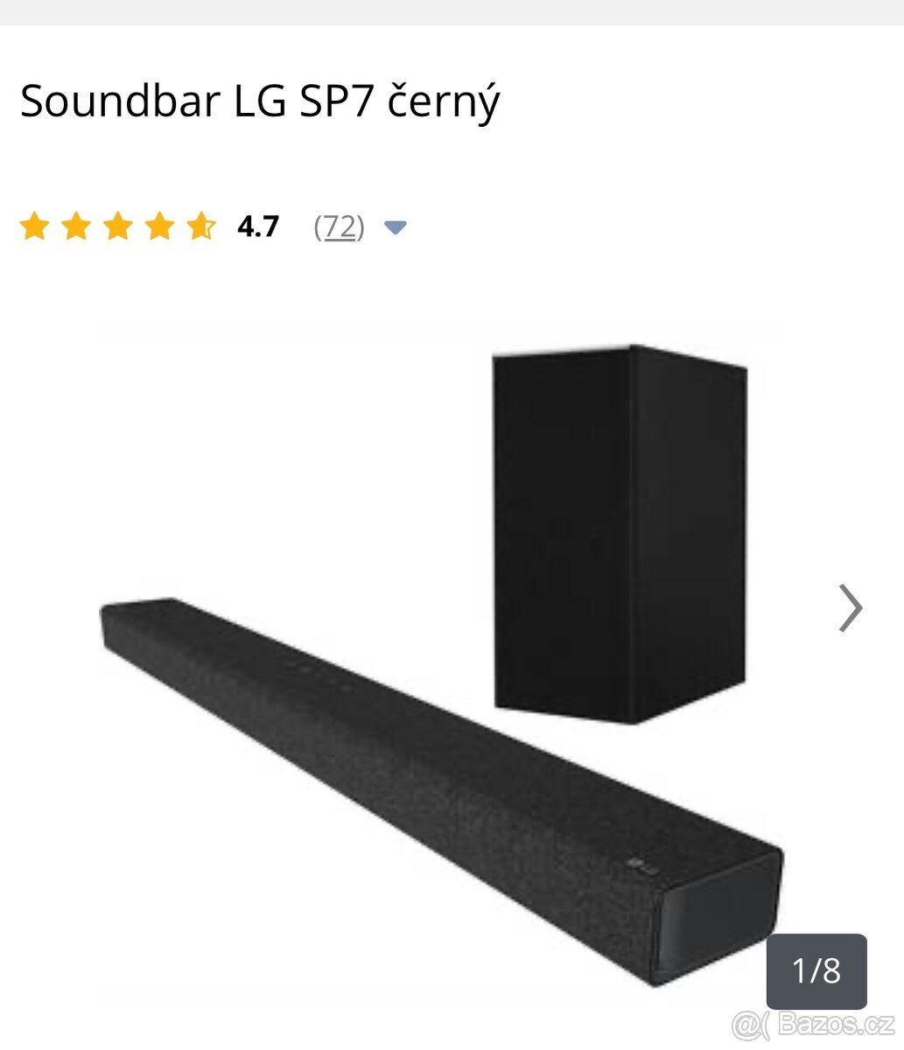
Task: Click the third yellow rating star
Action: [x=117, y=227]
